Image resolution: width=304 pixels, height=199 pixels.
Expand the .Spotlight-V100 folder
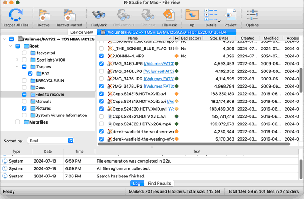[x=17, y=60]
